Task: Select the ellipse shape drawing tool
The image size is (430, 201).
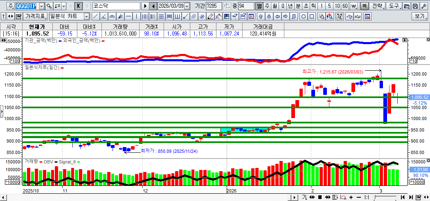Action: pos(304,16)
